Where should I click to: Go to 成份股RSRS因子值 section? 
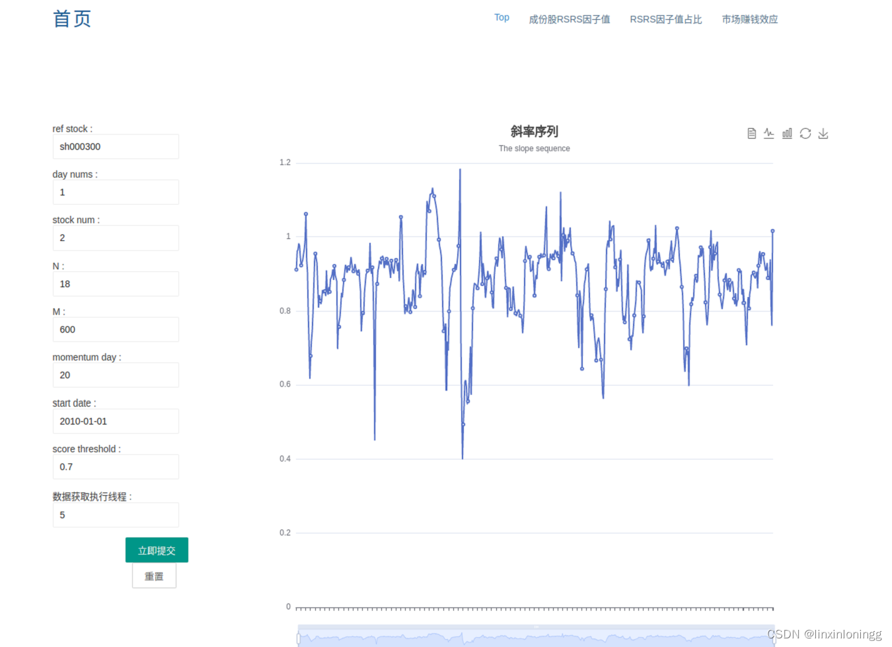click(x=569, y=20)
